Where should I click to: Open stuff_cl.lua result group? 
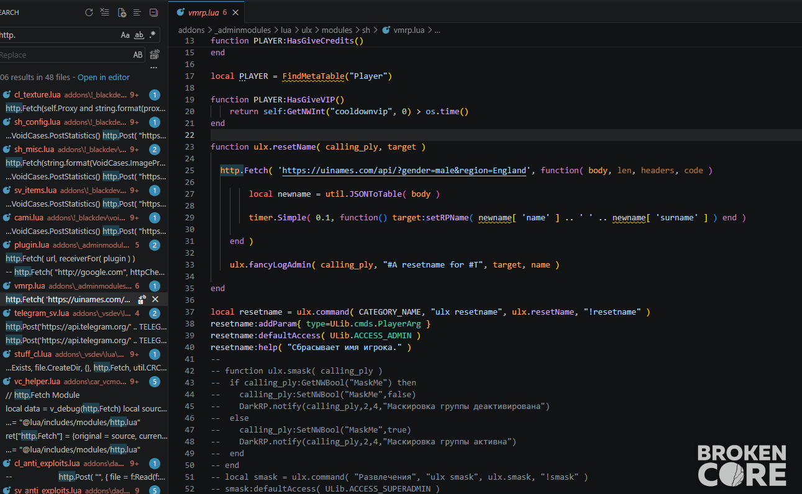coord(84,354)
